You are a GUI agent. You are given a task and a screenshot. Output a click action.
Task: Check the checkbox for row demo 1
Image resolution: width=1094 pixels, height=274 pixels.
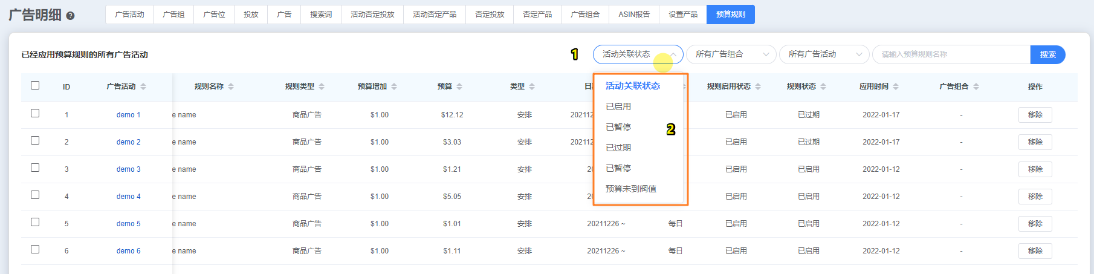click(x=35, y=113)
